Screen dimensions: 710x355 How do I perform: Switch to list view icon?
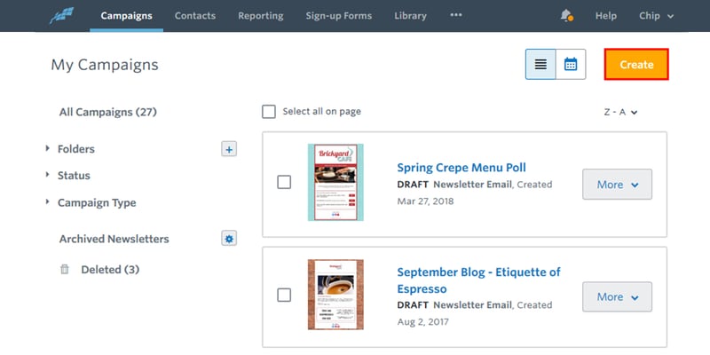[540, 64]
